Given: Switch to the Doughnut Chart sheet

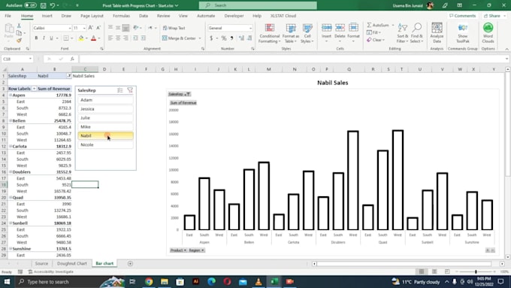Looking at the screenshot, I should coord(71,263).
